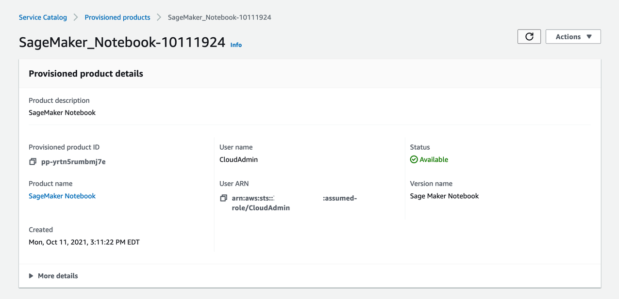Image resolution: width=619 pixels, height=299 pixels.
Task: Click the SageMaker_Notebook-10111924 breadcrumb text
Action: coord(219,17)
